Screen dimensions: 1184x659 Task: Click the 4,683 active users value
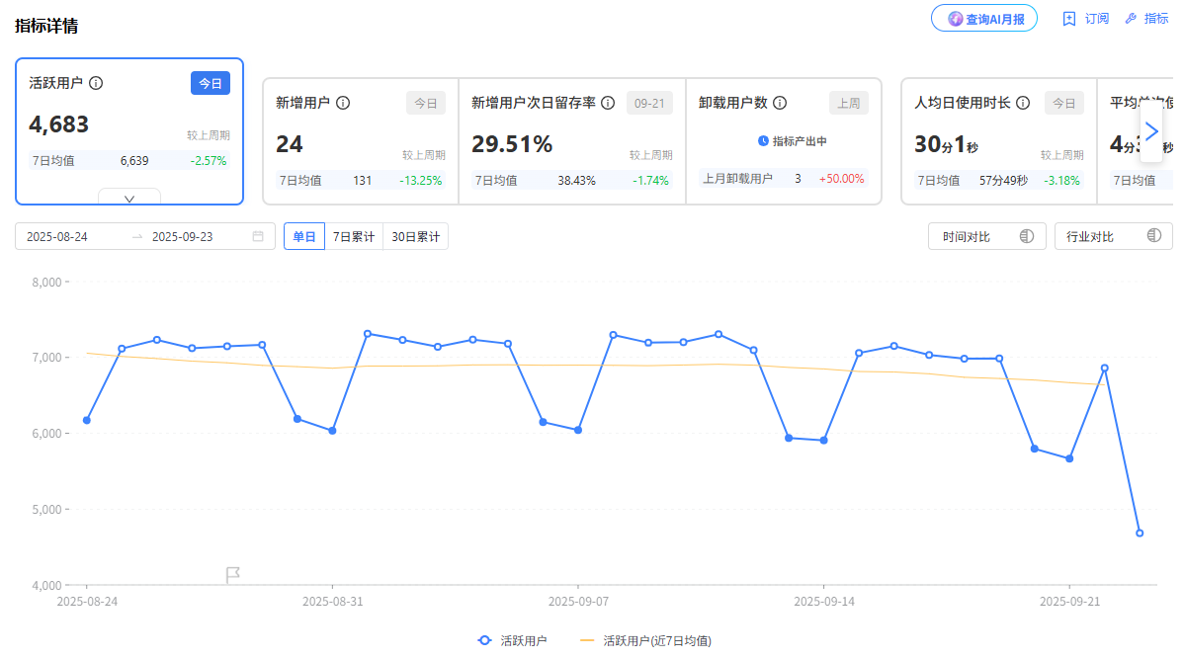59,124
